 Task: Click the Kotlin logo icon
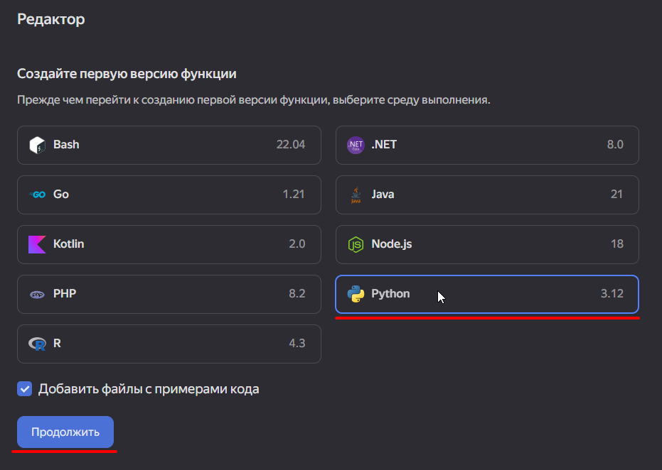[37, 244]
